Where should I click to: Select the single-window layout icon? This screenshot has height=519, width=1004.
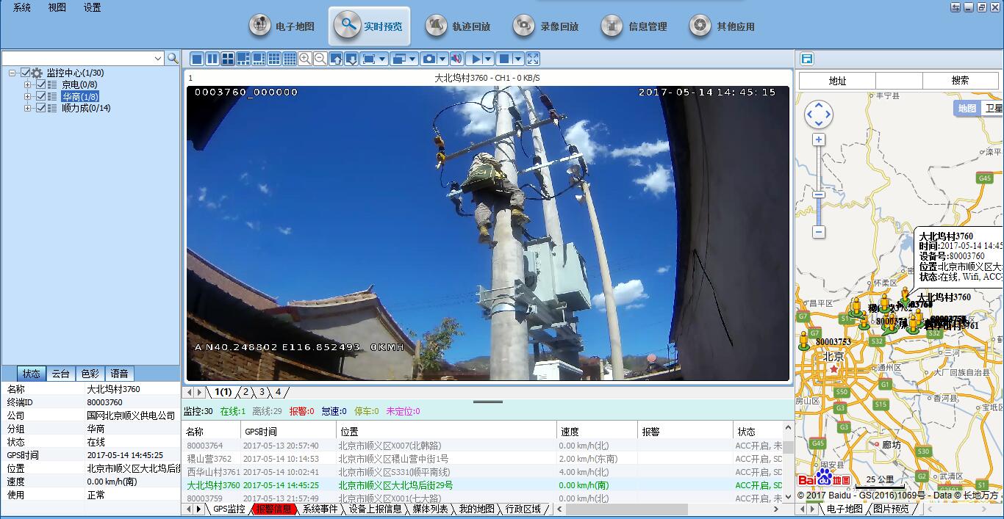[x=197, y=59]
